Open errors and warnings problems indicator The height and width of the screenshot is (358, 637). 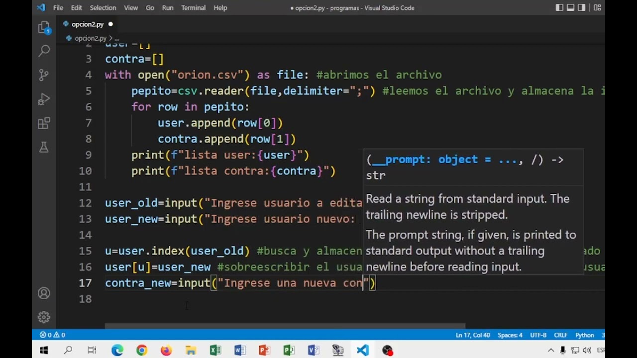click(x=52, y=335)
